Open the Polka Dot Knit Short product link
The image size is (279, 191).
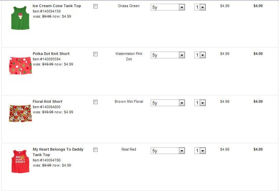[x=51, y=54]
